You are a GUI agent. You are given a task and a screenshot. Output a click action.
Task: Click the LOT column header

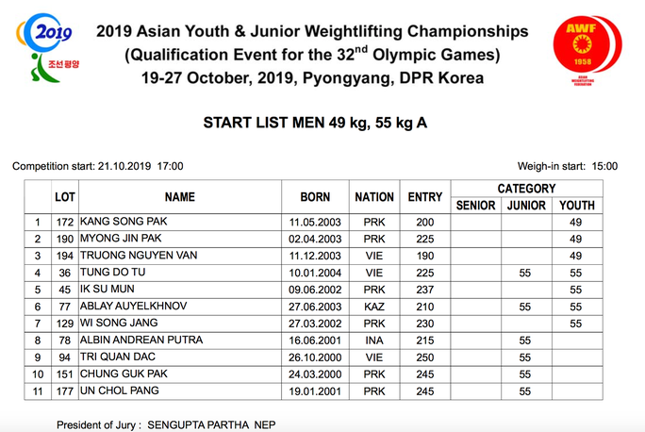[x=64, y=197]
